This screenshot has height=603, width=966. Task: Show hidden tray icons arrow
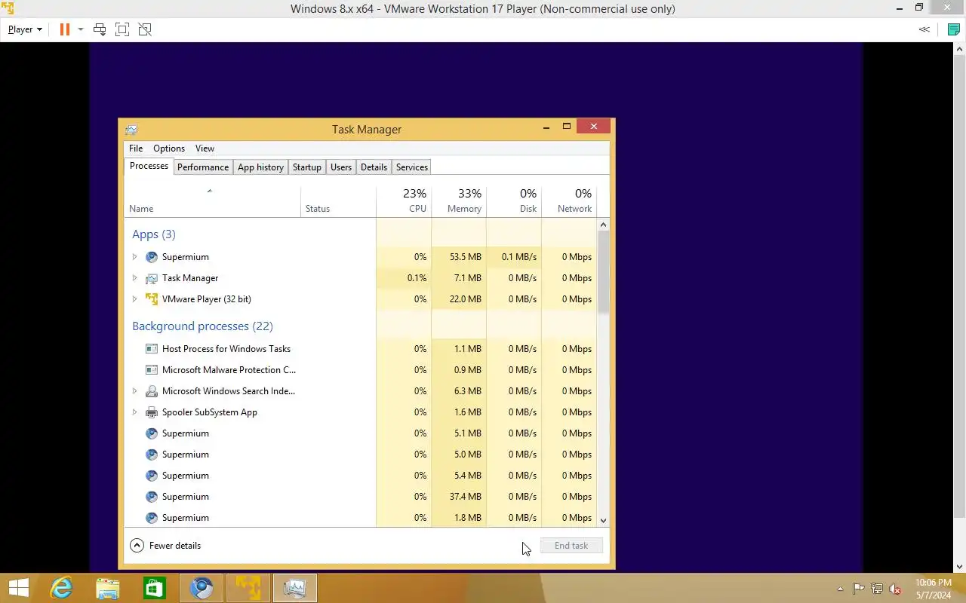(x=841, y=589)
